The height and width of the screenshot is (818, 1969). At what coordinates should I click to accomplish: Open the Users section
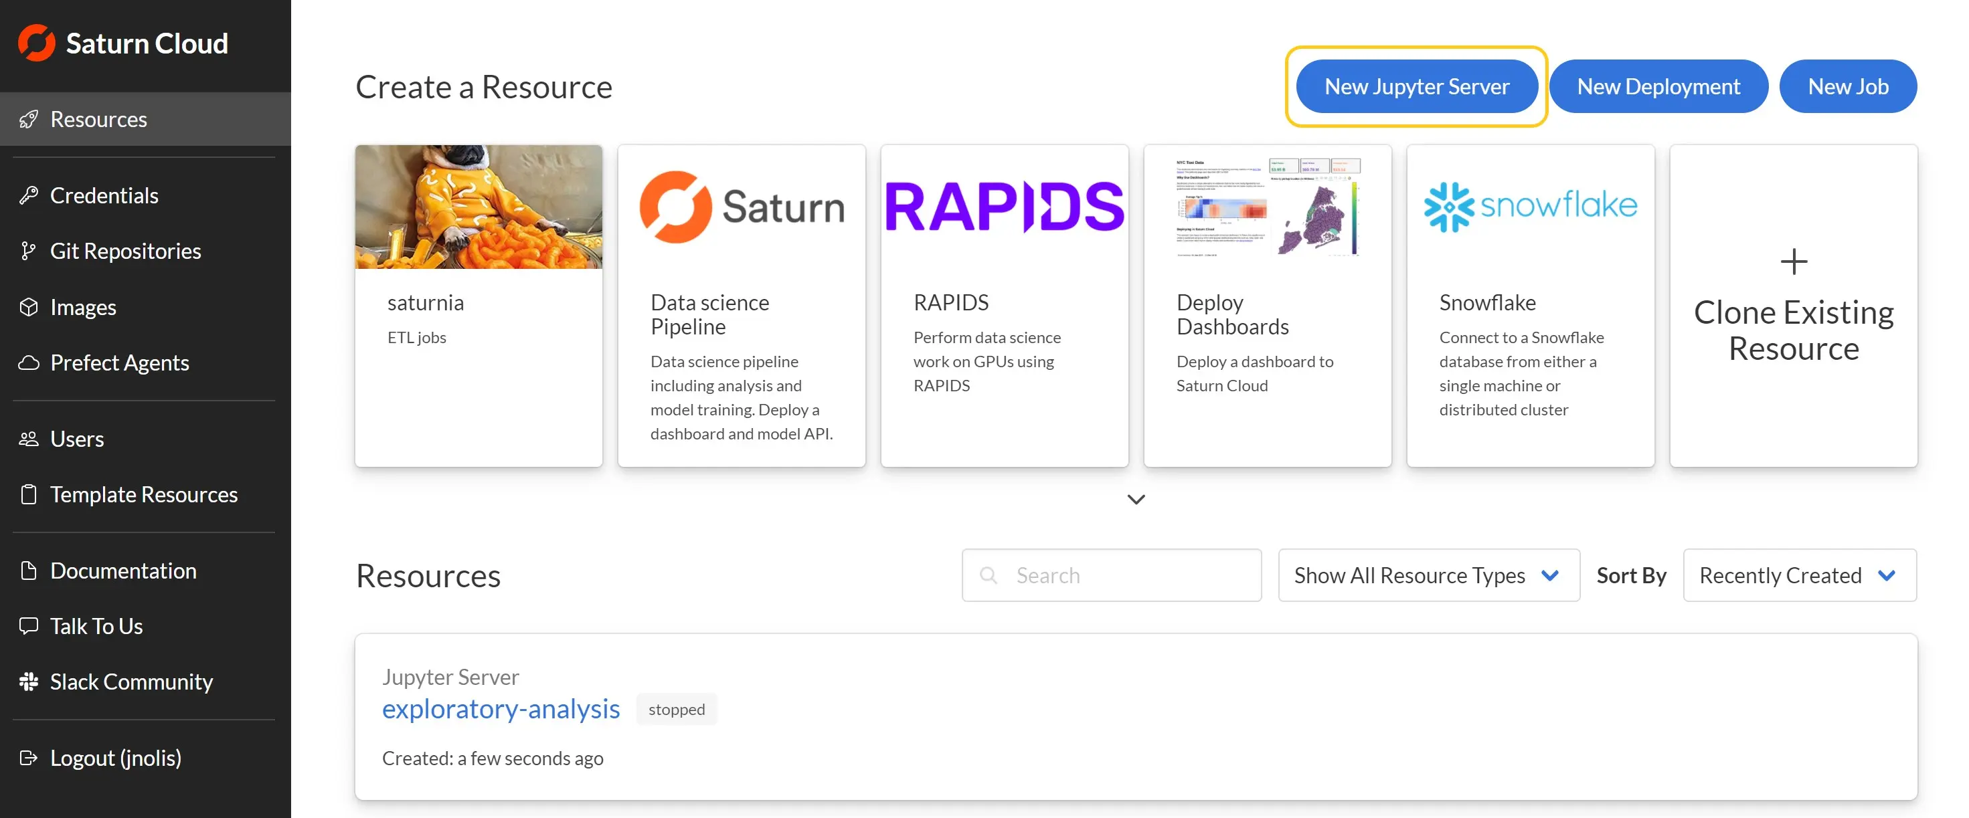pos(76,438)
